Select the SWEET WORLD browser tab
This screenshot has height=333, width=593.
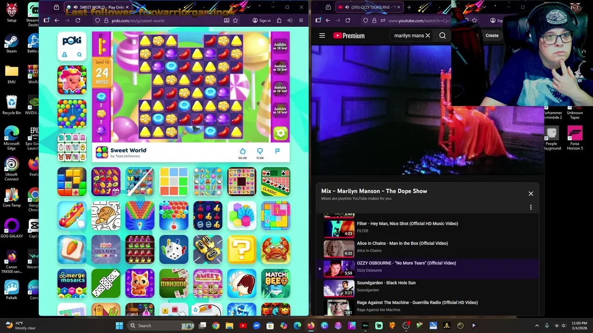pos(97,7)
